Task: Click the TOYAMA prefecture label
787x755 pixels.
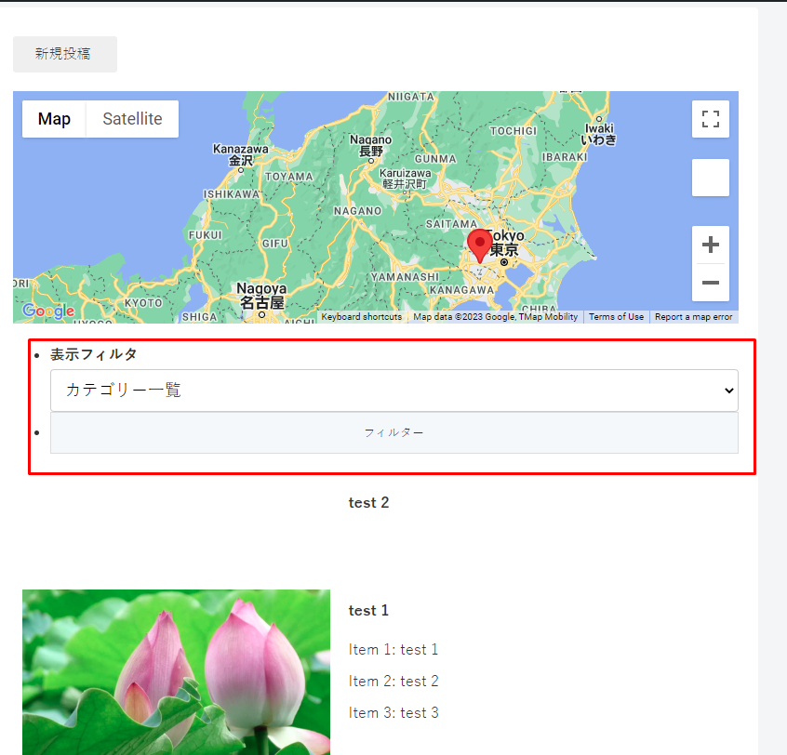Action: (x=289, y=177)
